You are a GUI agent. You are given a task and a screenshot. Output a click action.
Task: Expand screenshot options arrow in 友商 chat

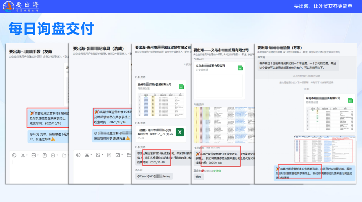(27, 155)
